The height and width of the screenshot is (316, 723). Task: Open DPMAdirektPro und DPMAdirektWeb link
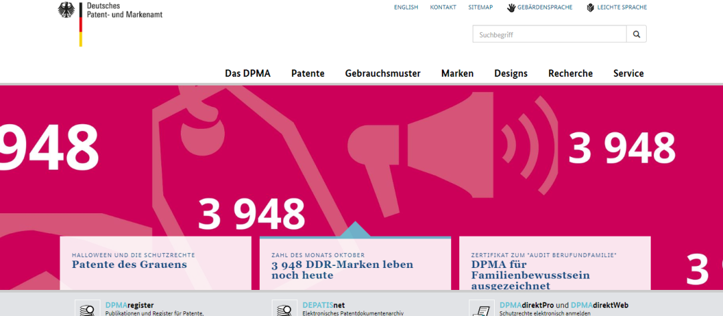click(x=564, y=305)
